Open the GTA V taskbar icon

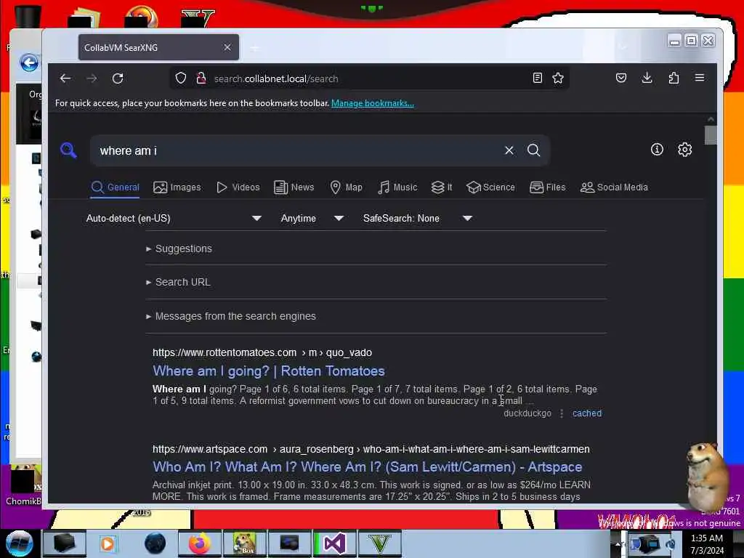coord(379,543)
